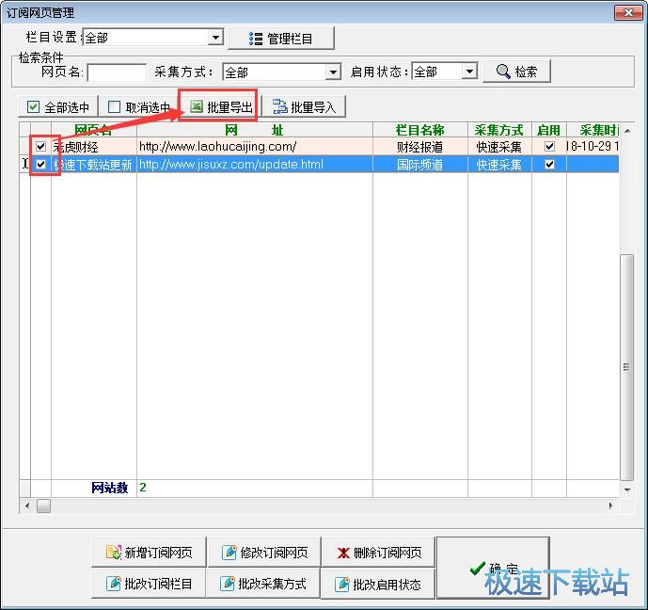Viewport: 648px width, 610px height.
Task: Click 快速采集 in 老虎财经 row
Action: [499, 147]
